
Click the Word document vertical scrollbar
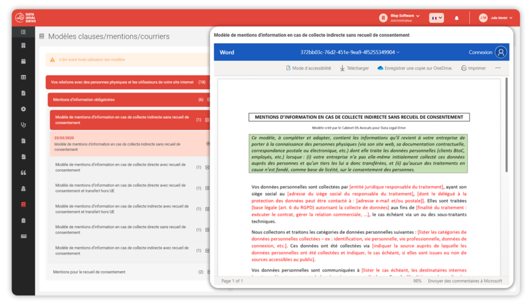point(507,125)
